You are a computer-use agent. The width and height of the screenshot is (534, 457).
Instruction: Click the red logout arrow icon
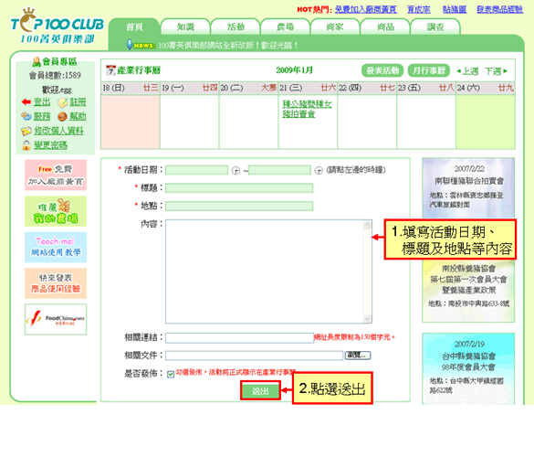26,102
